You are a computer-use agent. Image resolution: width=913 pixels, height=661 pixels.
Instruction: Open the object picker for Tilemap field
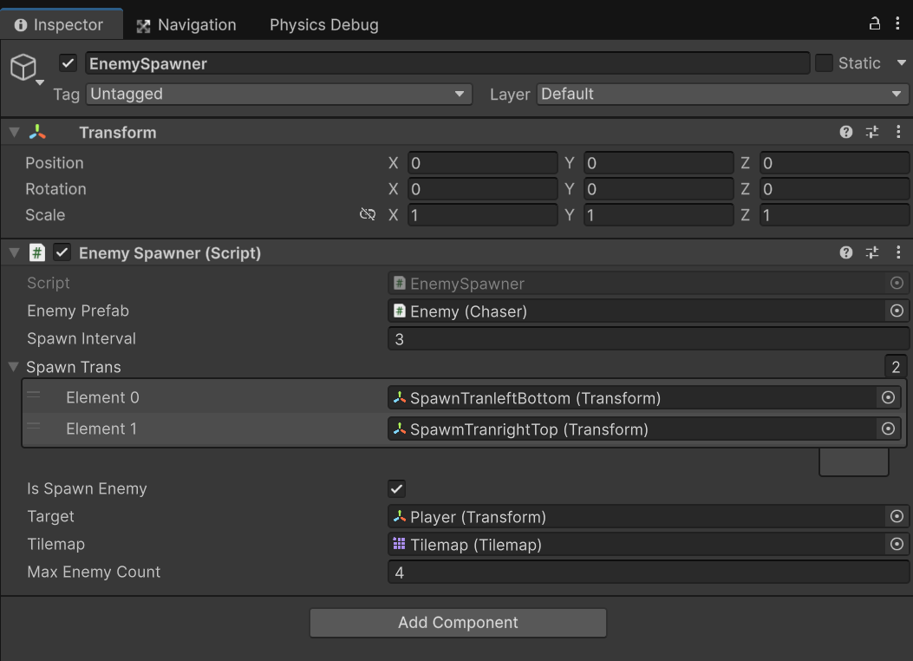[897, 544]
